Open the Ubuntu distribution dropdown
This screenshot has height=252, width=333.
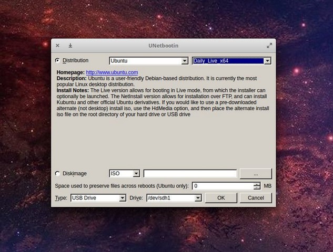(x=149, y=61)
